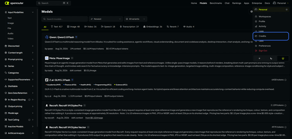Click the info icon next to 2.12M tokens
The height and width of the screenshot is (139, 292).
pos(285,105)
